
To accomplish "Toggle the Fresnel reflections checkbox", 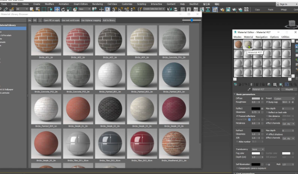I will click(x=237, y=116).
